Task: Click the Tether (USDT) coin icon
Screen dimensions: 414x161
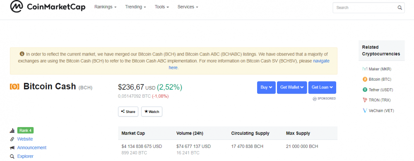Action: click(365, 90)
